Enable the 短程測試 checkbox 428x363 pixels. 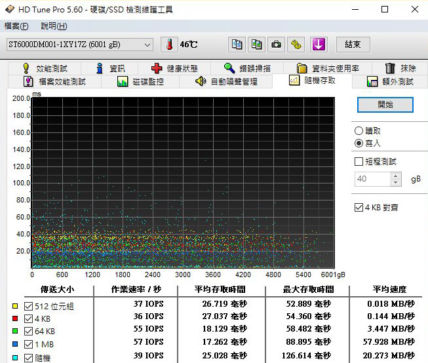pos(359,161)
